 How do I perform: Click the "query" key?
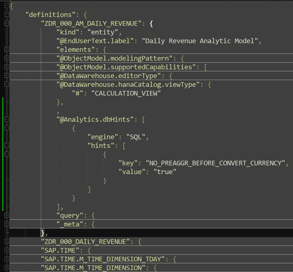pos(70,215)
